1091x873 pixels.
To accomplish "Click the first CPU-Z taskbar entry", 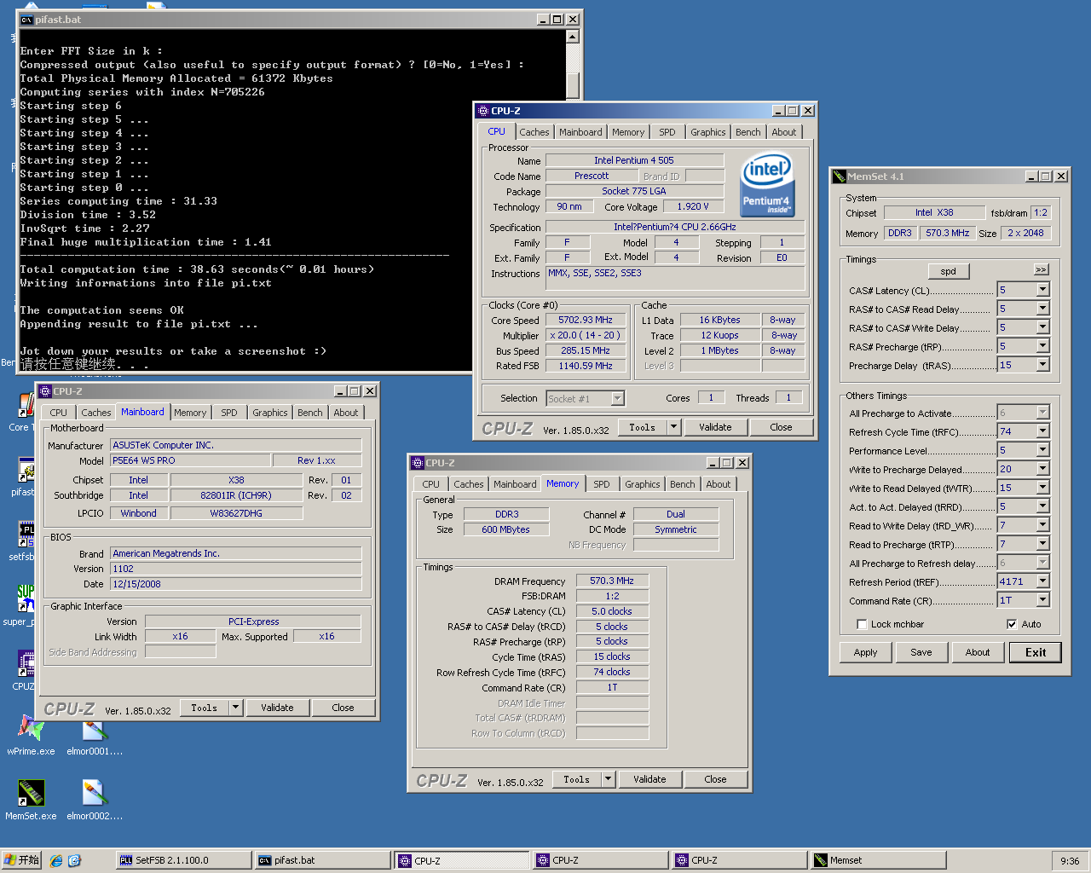I will 461,860.
